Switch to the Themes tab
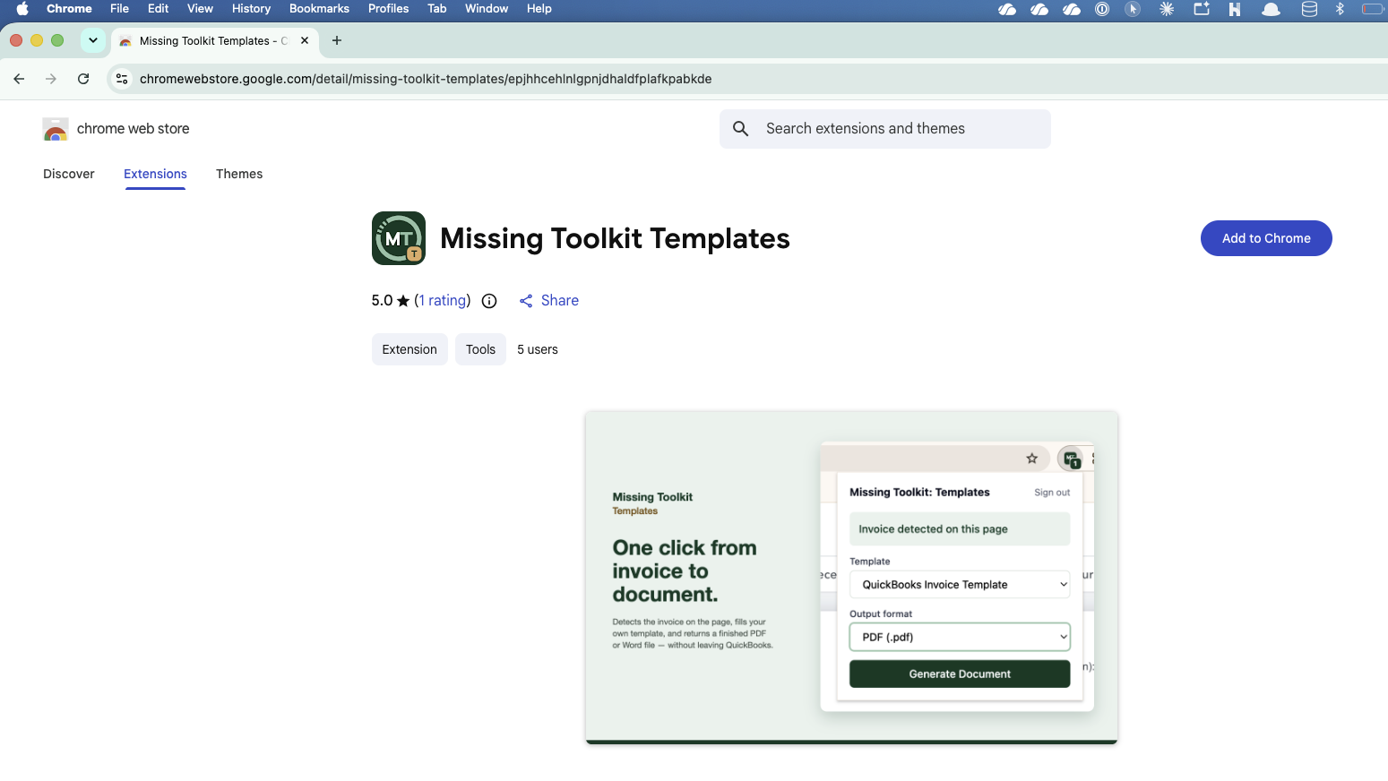This screenshot has height=781, width=1388. pyautogui.click(x=239, y=174)
